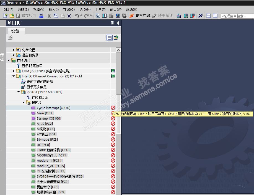Open the 项目(P) menu
254x195 pixels.
click(x=8, y=9)
